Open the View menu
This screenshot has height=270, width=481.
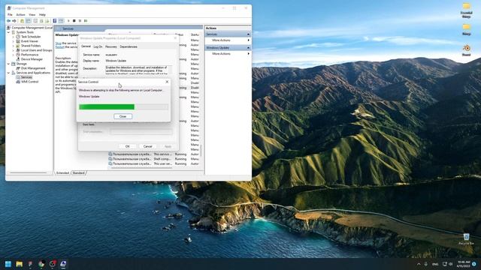coord(32,15)
